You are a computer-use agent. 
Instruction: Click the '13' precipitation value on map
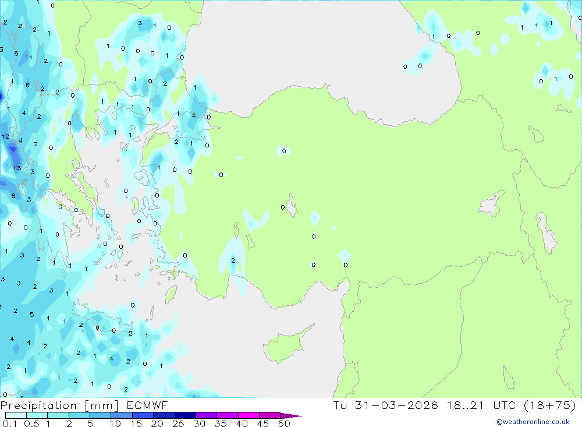coord(17,168)
